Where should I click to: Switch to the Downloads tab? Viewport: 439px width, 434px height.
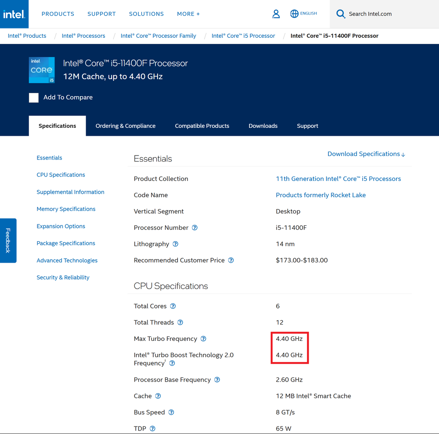pos(263,126)
